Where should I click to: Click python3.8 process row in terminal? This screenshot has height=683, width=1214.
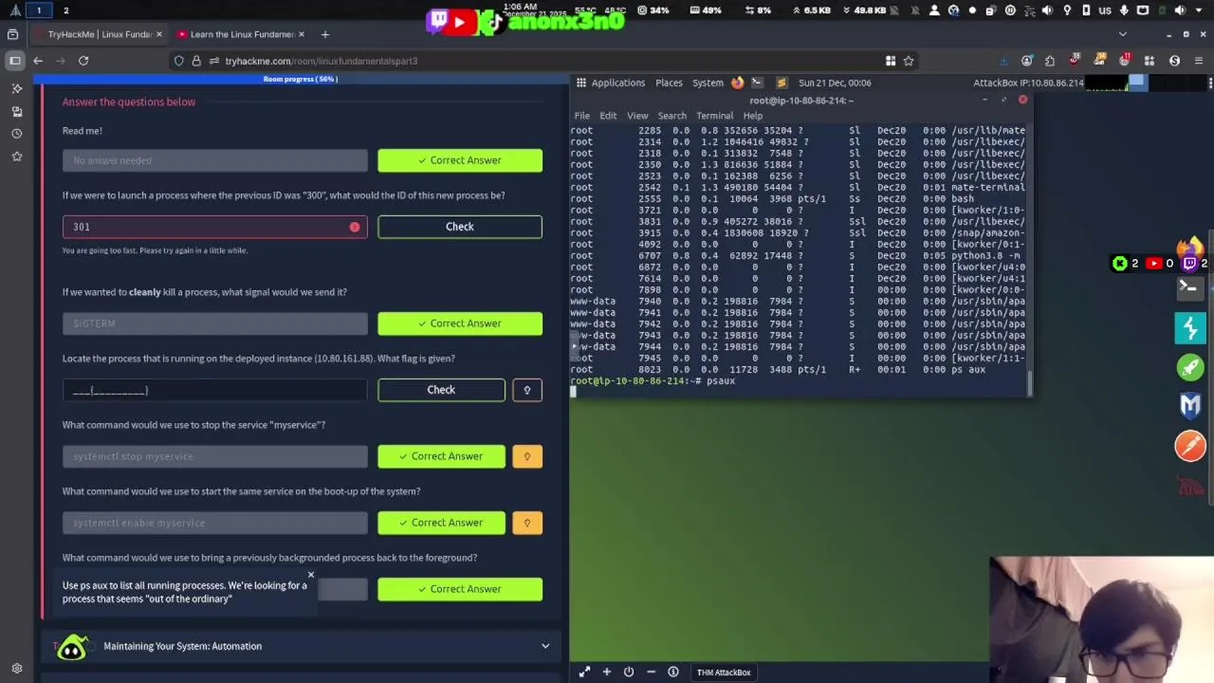click(798, 255)
